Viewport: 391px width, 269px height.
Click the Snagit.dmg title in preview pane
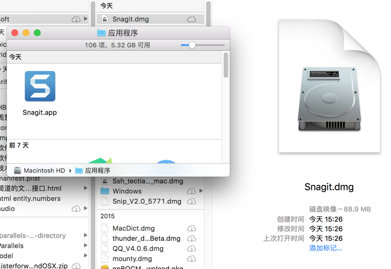click(x=329, y=187)
